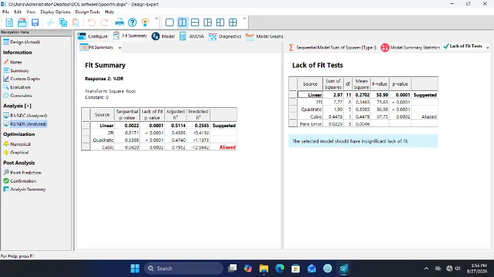Click the Pure Error row in Lack of Fit table

[363, 124]
